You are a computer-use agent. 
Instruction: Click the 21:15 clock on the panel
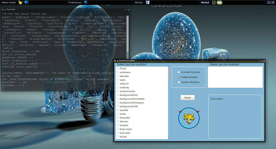[270, 3]
